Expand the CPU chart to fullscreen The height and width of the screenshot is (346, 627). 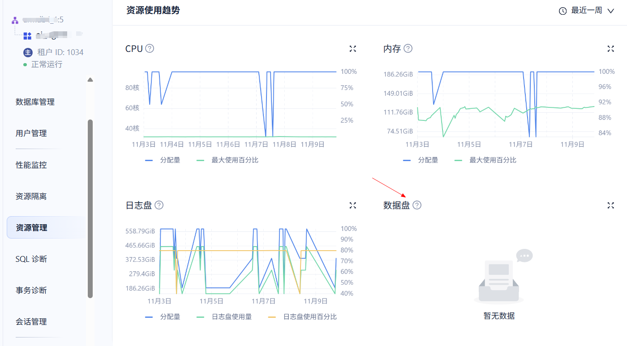(353, 49)
